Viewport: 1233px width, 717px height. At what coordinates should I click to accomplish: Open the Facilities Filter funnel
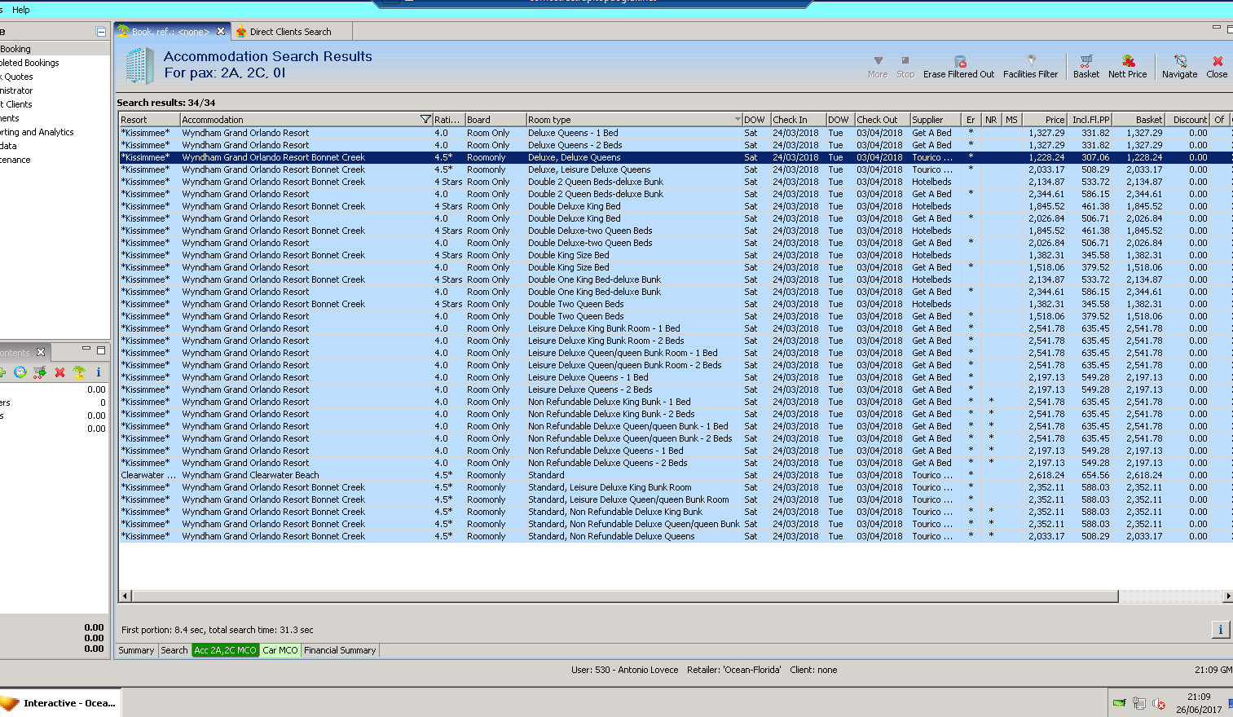1031,60
